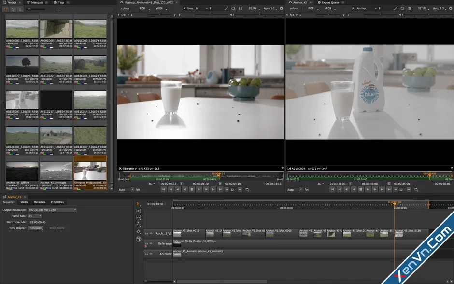The image size is (454, 284).
Task: Play forward in the right Anchor_45 viewer
Action: pyautogui.click(x=368, y=190)
